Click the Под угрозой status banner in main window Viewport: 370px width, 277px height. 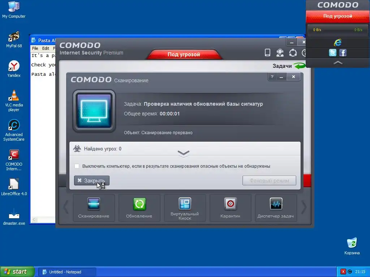pos(184,54)
